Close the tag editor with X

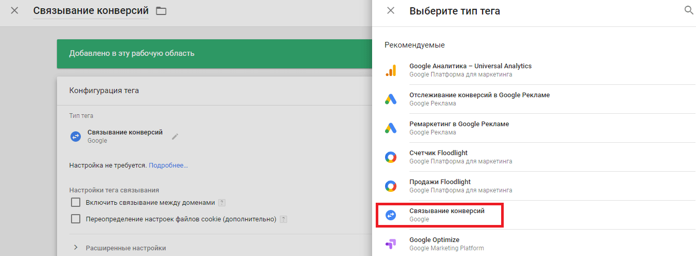click(15, 10)
